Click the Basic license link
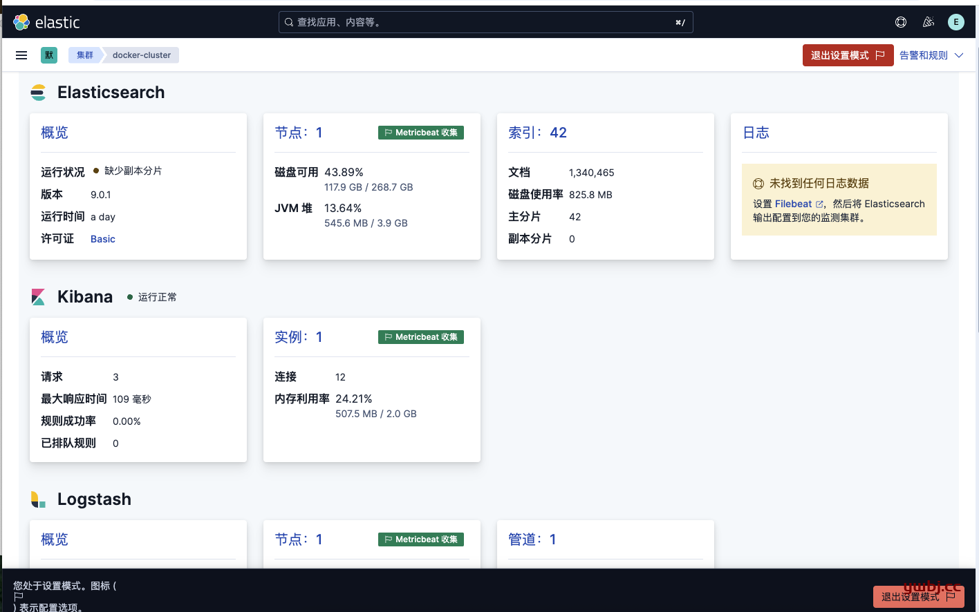The image size is (979, 612). [x=103, y=239]
